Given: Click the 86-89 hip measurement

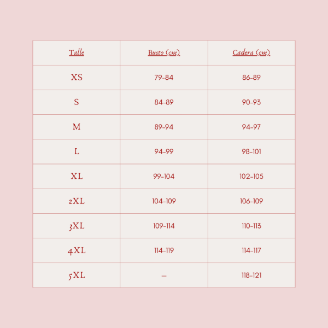Looking at the screenshot, I should (251, 78).
